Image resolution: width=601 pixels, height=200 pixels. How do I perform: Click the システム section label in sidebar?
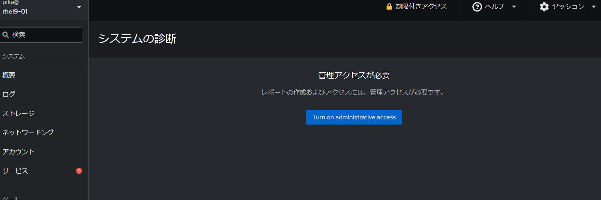click(x=14, y=56)
